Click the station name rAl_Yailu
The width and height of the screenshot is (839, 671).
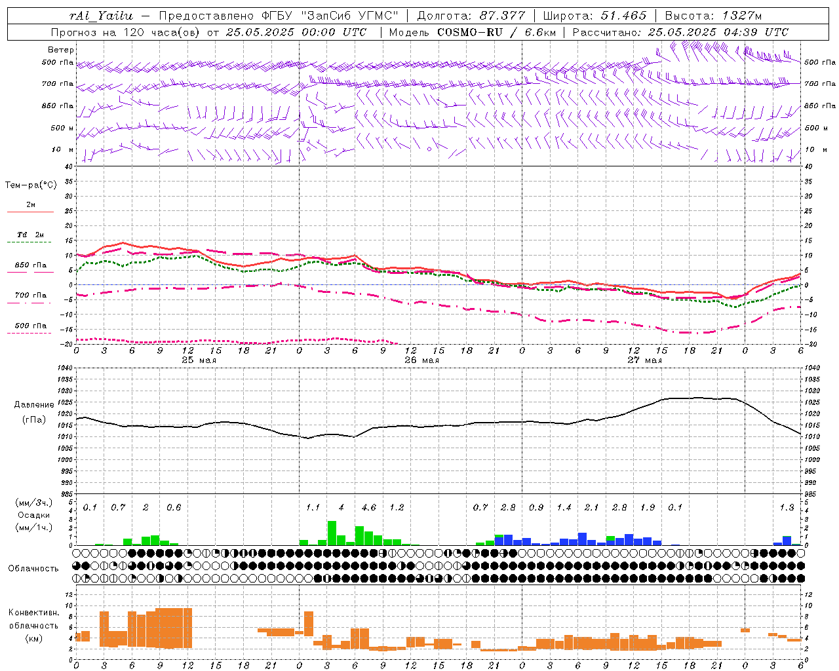coord(101,16)
